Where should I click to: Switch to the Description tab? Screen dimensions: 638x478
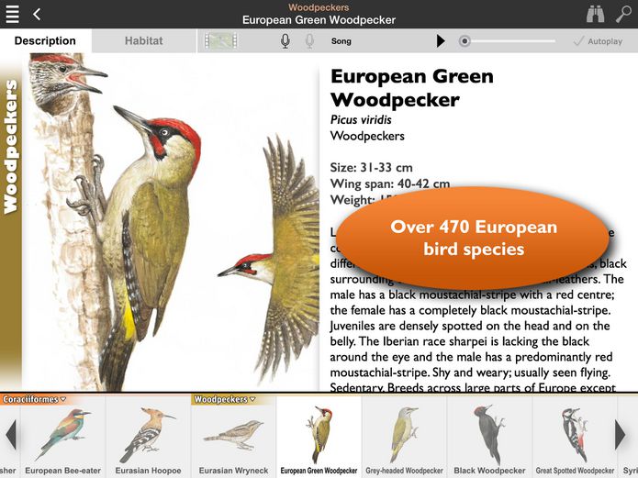[45, 40]
